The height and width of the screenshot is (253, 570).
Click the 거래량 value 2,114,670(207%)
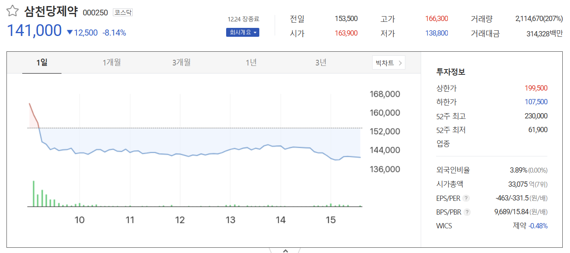pos(539,19)
